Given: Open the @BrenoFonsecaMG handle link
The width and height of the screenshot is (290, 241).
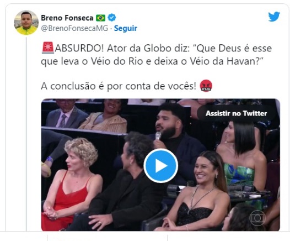Looking at the screenshot, I should (x=74, y=28).
